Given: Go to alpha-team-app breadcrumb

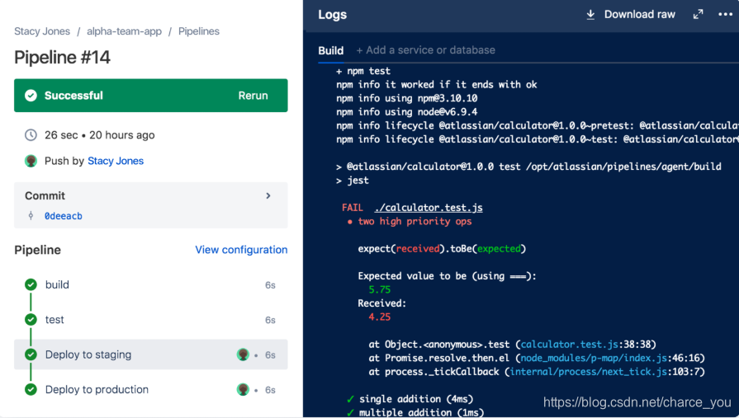Looking at the screenshot, I should click(124, 31).
